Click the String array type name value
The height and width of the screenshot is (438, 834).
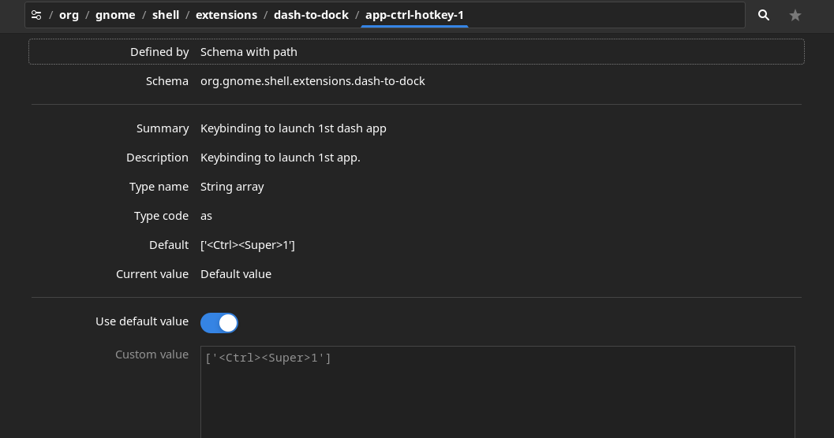tap(232, 187)
